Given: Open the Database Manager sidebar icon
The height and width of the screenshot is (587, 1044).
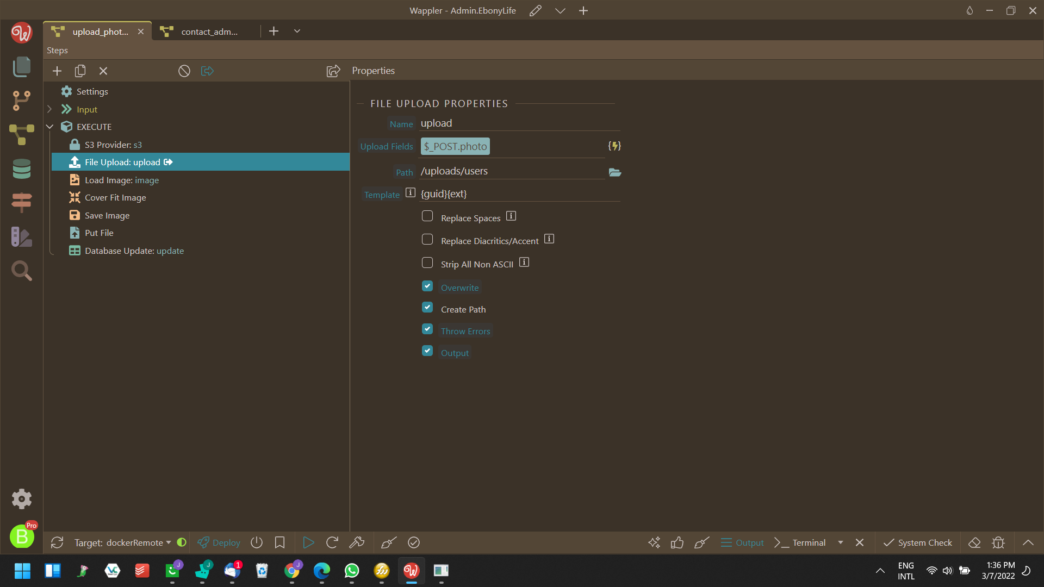Looking at the screenshot, I should tap(22, 169).
